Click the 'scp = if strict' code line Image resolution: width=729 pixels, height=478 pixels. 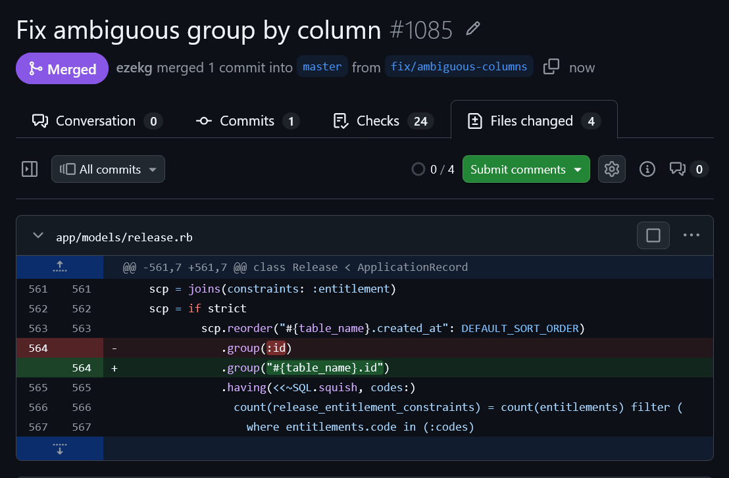point(408,308)
